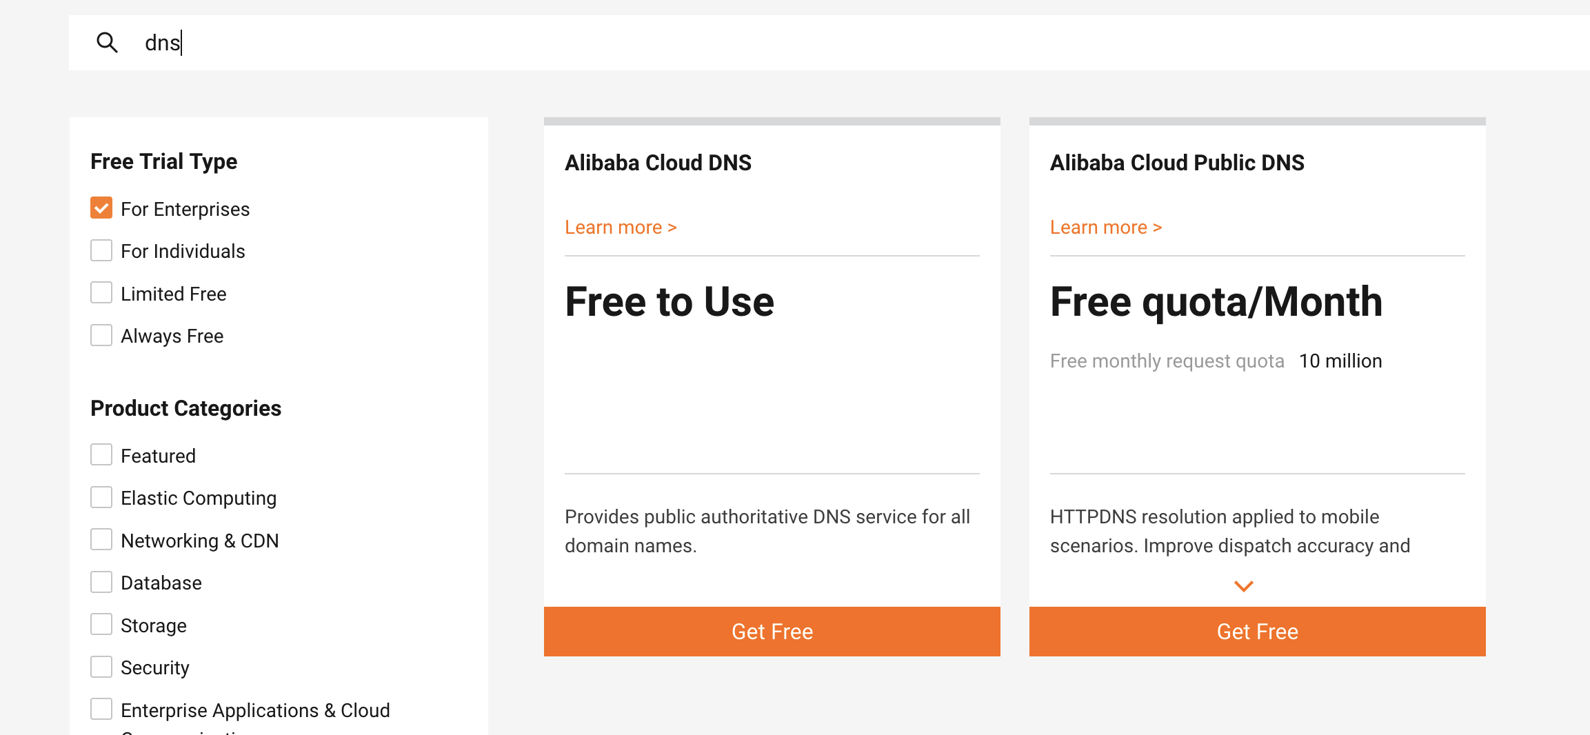Click the Free monthly request quota label
Screen dimensions: 1590x735
[x=1167, y=361]
